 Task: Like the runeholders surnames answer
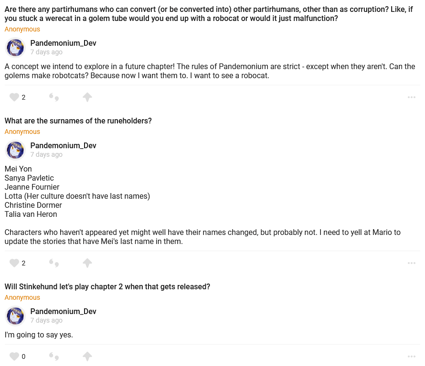pos(14,263)
